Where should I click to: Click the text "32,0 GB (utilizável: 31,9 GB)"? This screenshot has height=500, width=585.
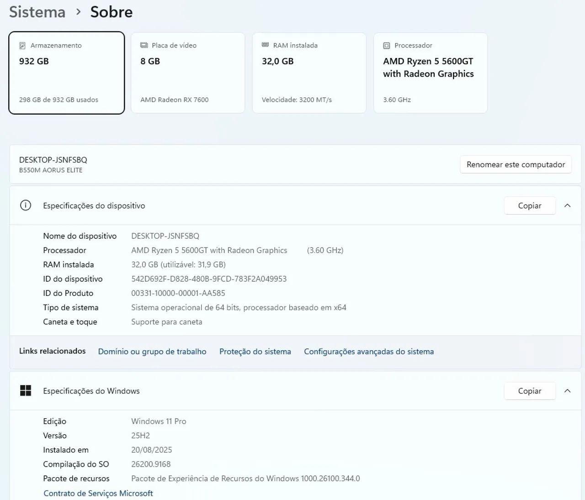click(178, 265)
